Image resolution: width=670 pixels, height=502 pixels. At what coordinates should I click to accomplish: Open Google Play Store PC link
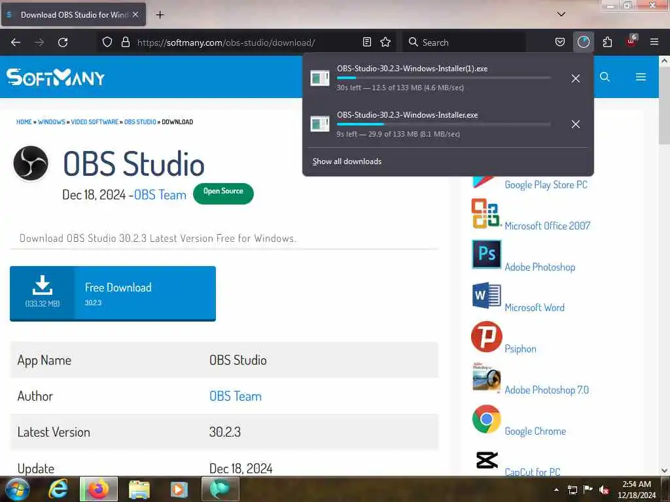546,185
